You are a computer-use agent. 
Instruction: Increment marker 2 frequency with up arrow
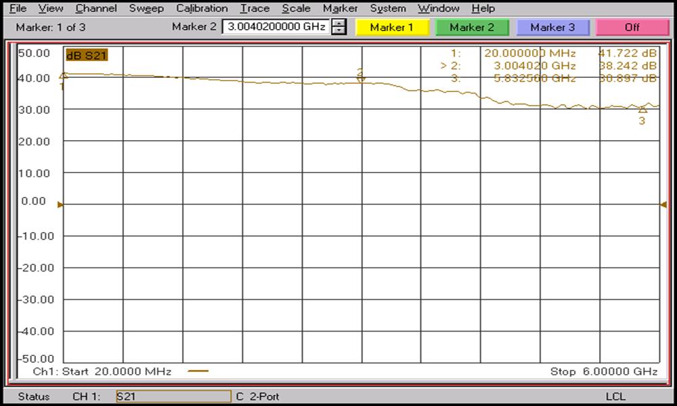point(339,24)
